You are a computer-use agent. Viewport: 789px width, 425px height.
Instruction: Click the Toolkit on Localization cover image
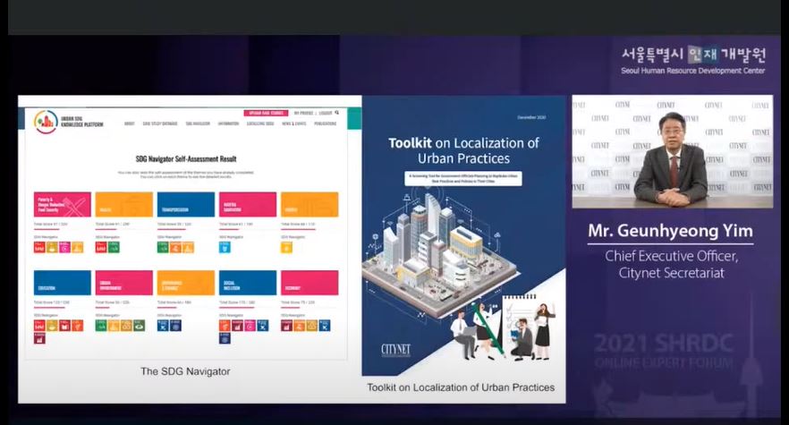[463, 235]
